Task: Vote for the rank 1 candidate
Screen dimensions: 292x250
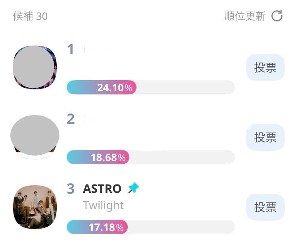Action: (x=265, y=67)
